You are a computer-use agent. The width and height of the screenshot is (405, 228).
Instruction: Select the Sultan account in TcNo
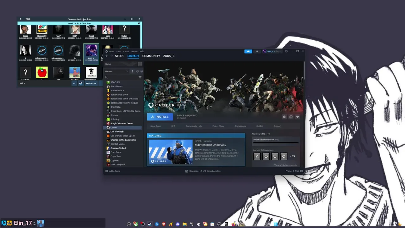[x=124, y=31]
